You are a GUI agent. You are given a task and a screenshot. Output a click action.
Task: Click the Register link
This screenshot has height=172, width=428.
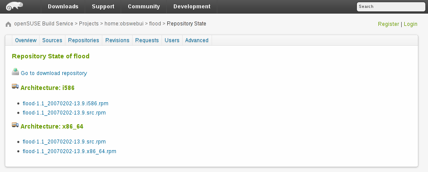[x=388, y=24]
